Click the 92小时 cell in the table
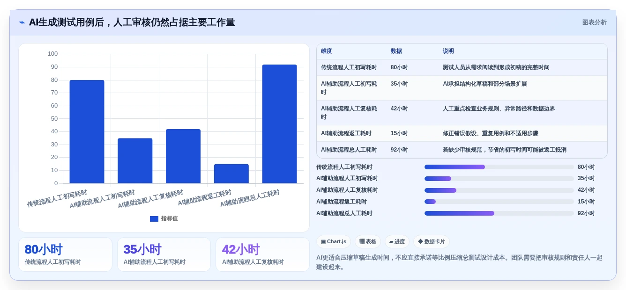This screenshot has width=626, height=290. [399, 150]
